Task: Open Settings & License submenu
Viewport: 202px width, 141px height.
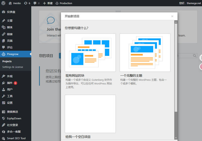Action: tap(13, 67)
